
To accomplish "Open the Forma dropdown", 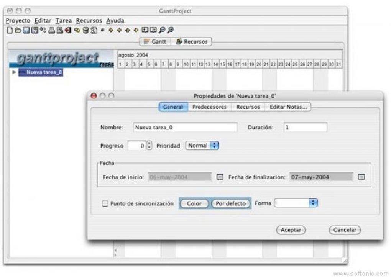I will tap(296, 202).
